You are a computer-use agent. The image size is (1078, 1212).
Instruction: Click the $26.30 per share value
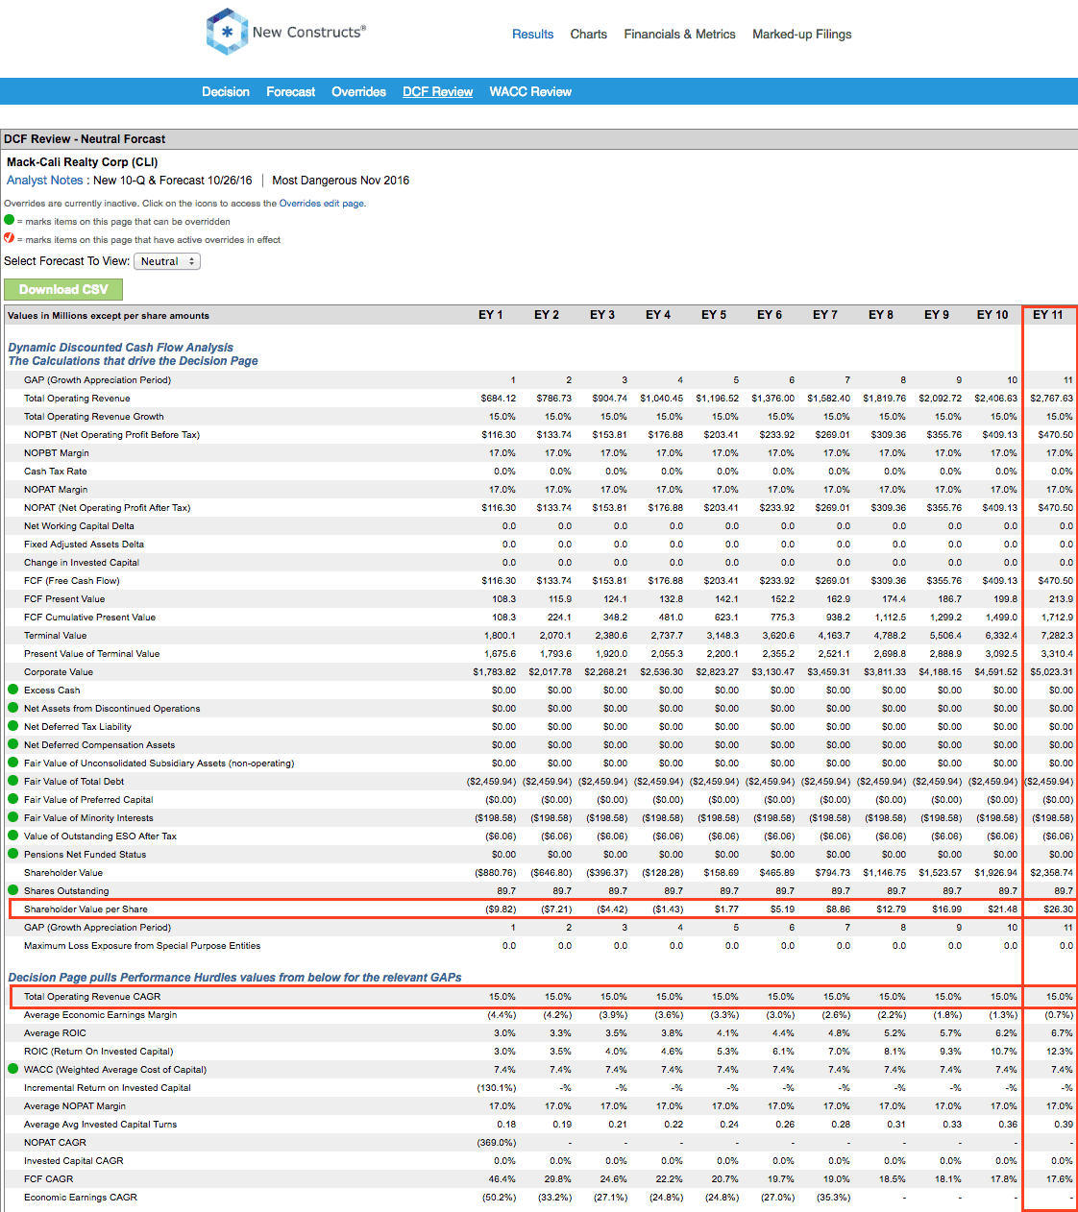(x=1059, y=909)
